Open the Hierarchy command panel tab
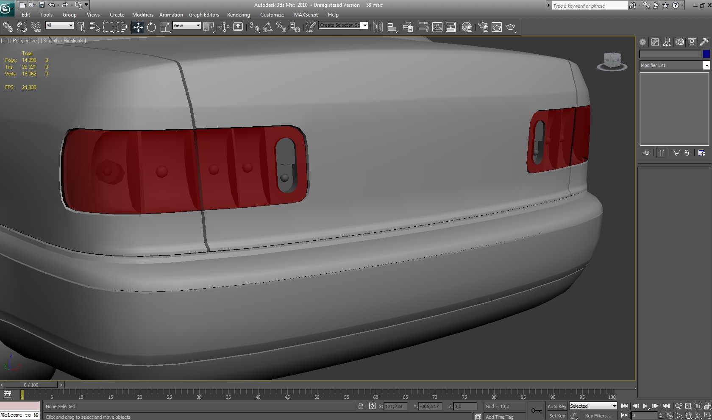 (667, 42)
